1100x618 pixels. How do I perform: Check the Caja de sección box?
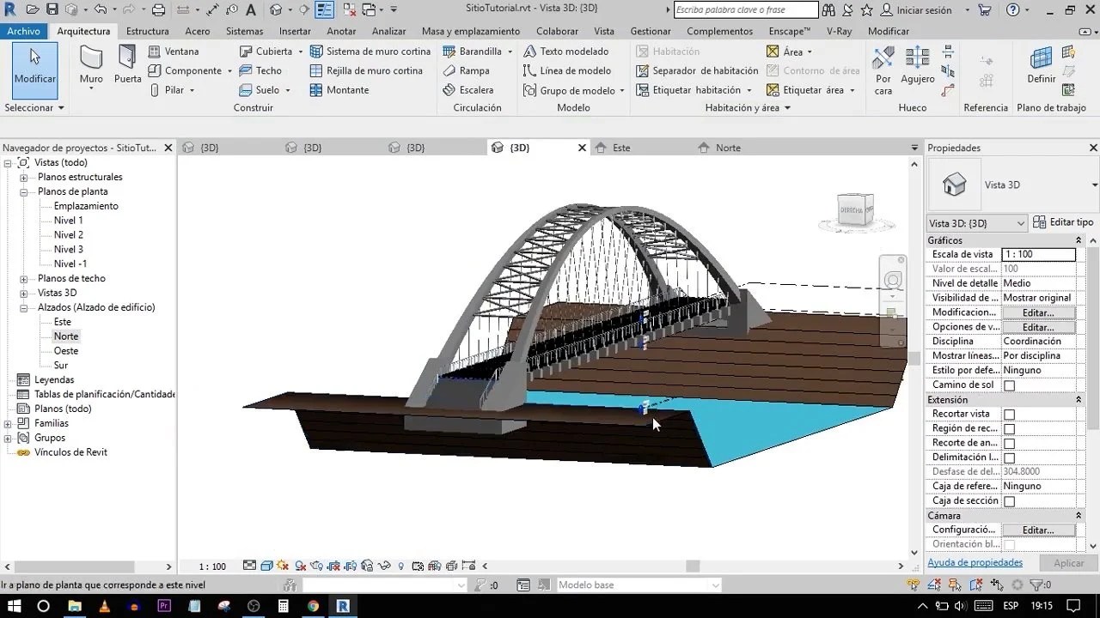1009,501
